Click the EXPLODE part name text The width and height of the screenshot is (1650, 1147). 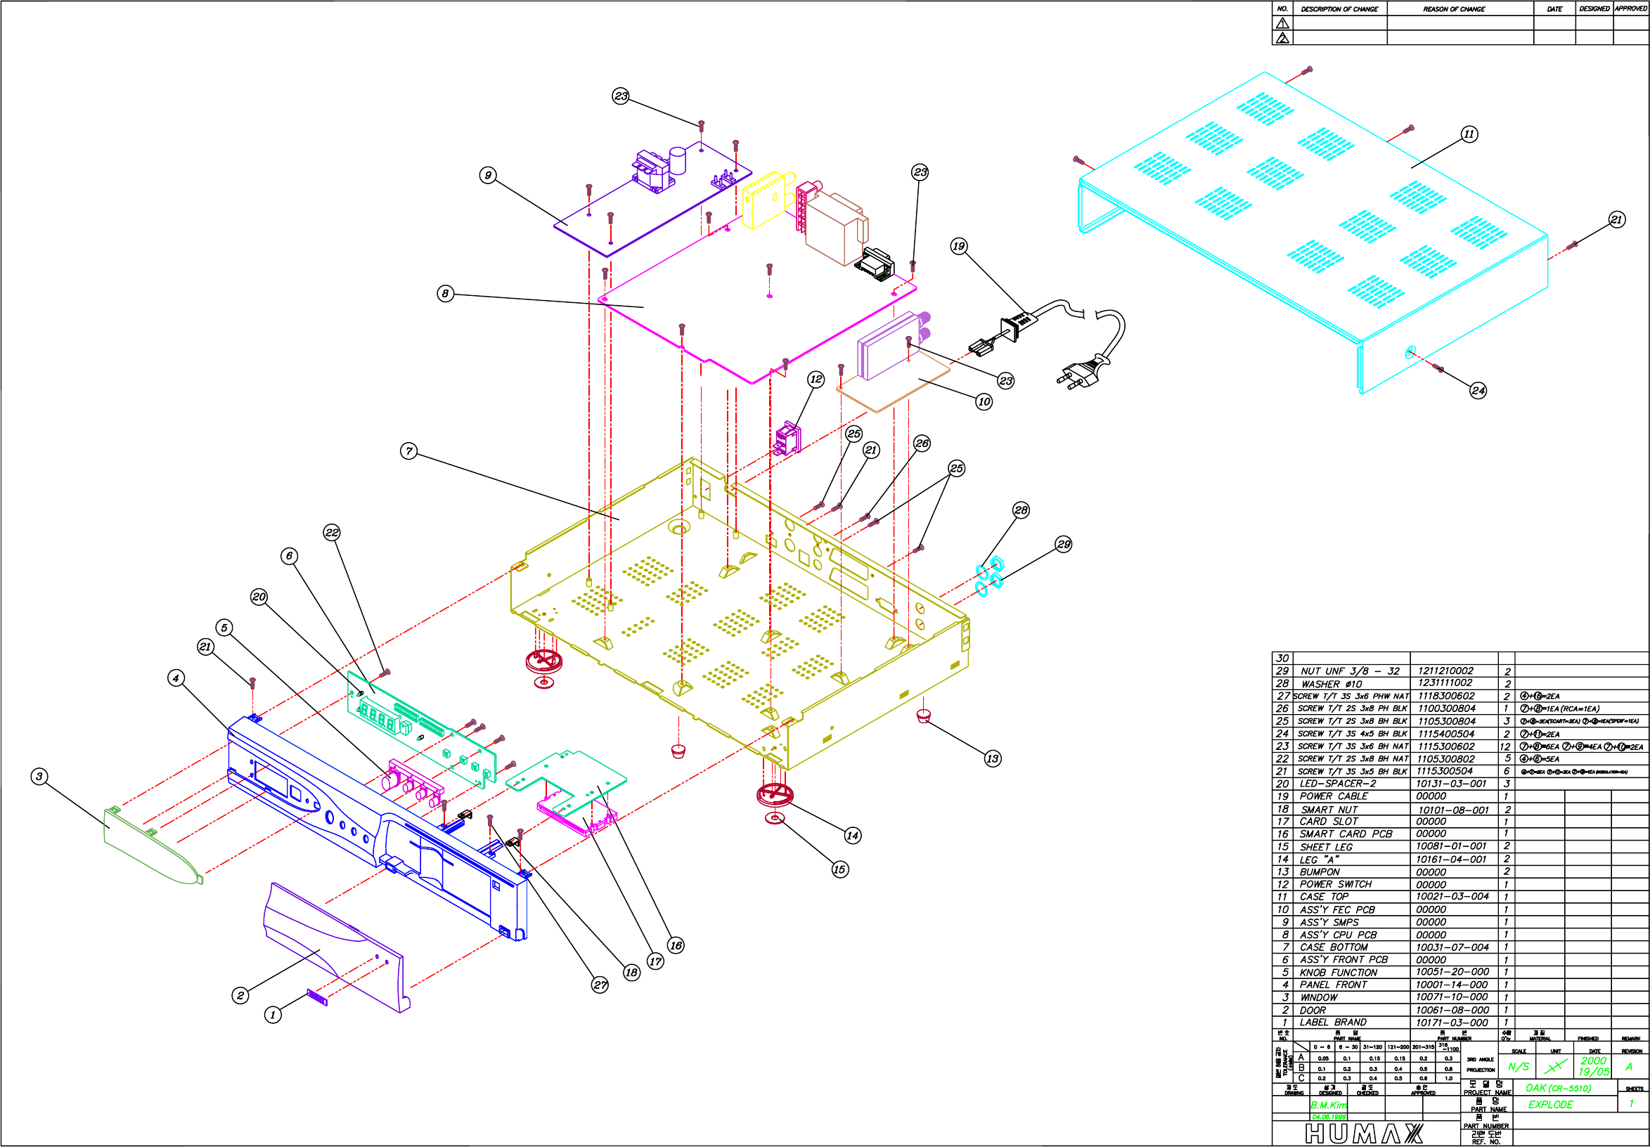coord(1550,1105)
